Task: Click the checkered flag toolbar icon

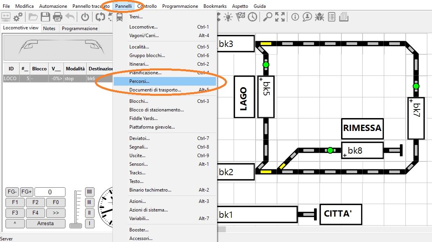Action: click(x=240, y=17)
